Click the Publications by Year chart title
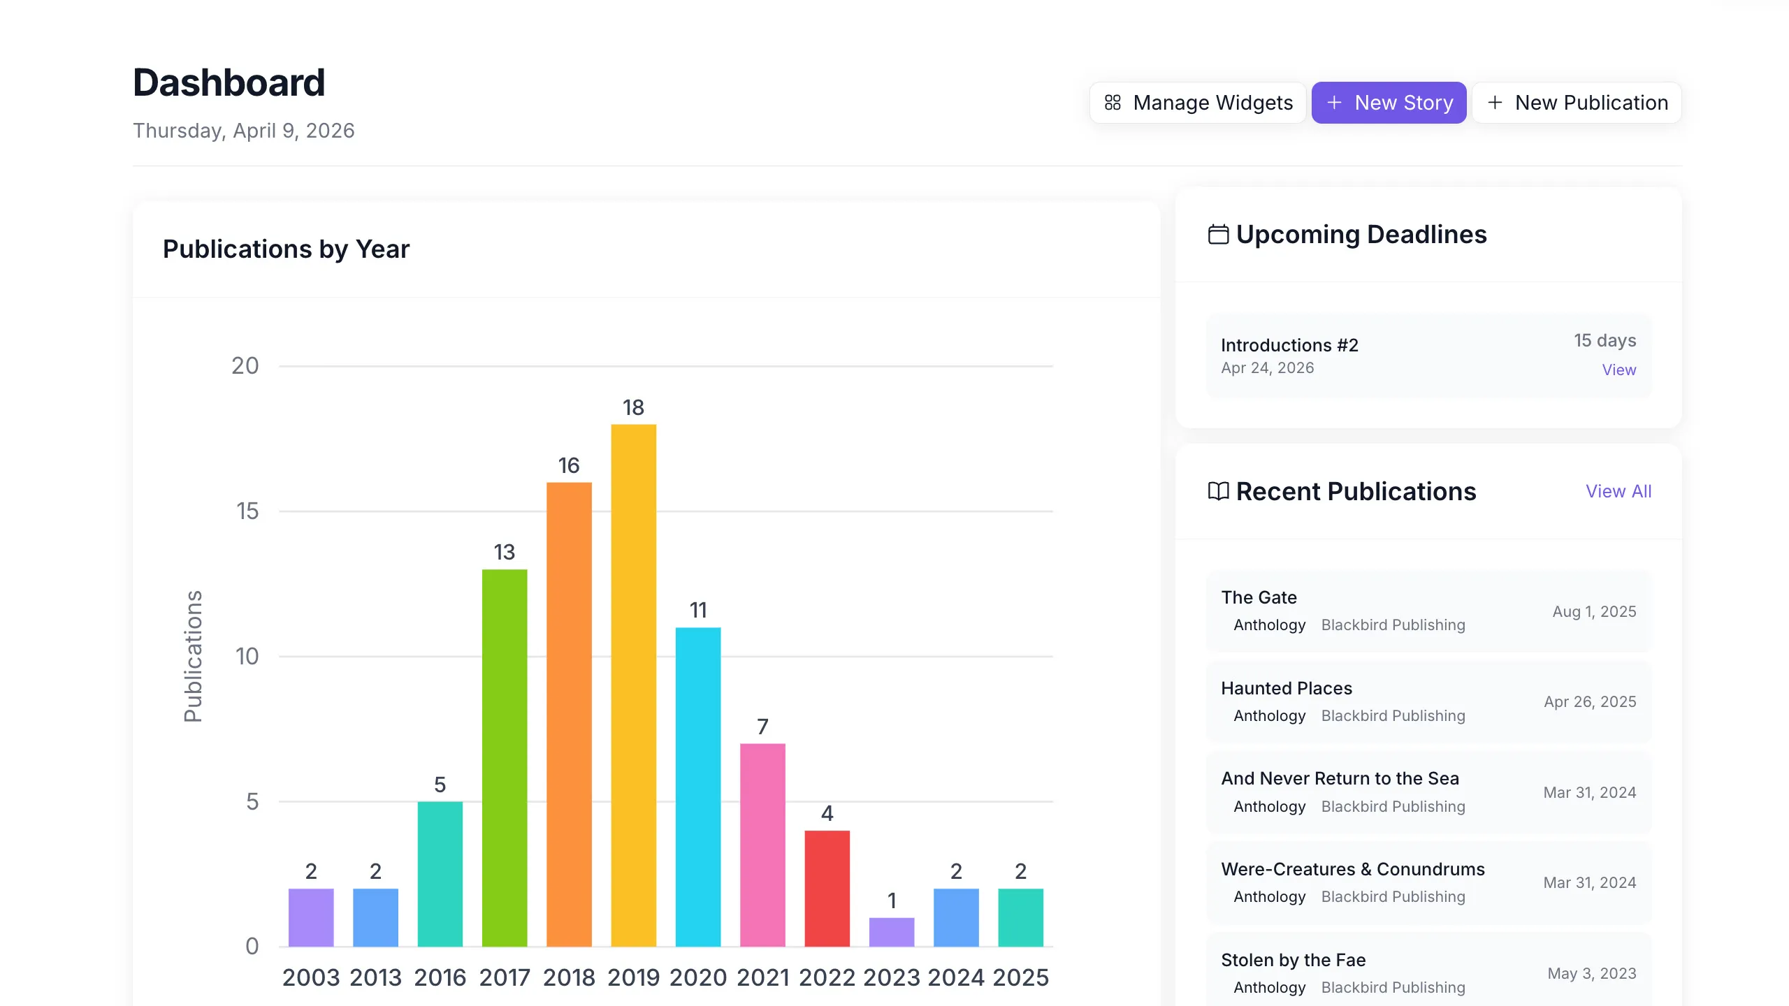Screen dimensions: 1789x1006 pos(286,249)
